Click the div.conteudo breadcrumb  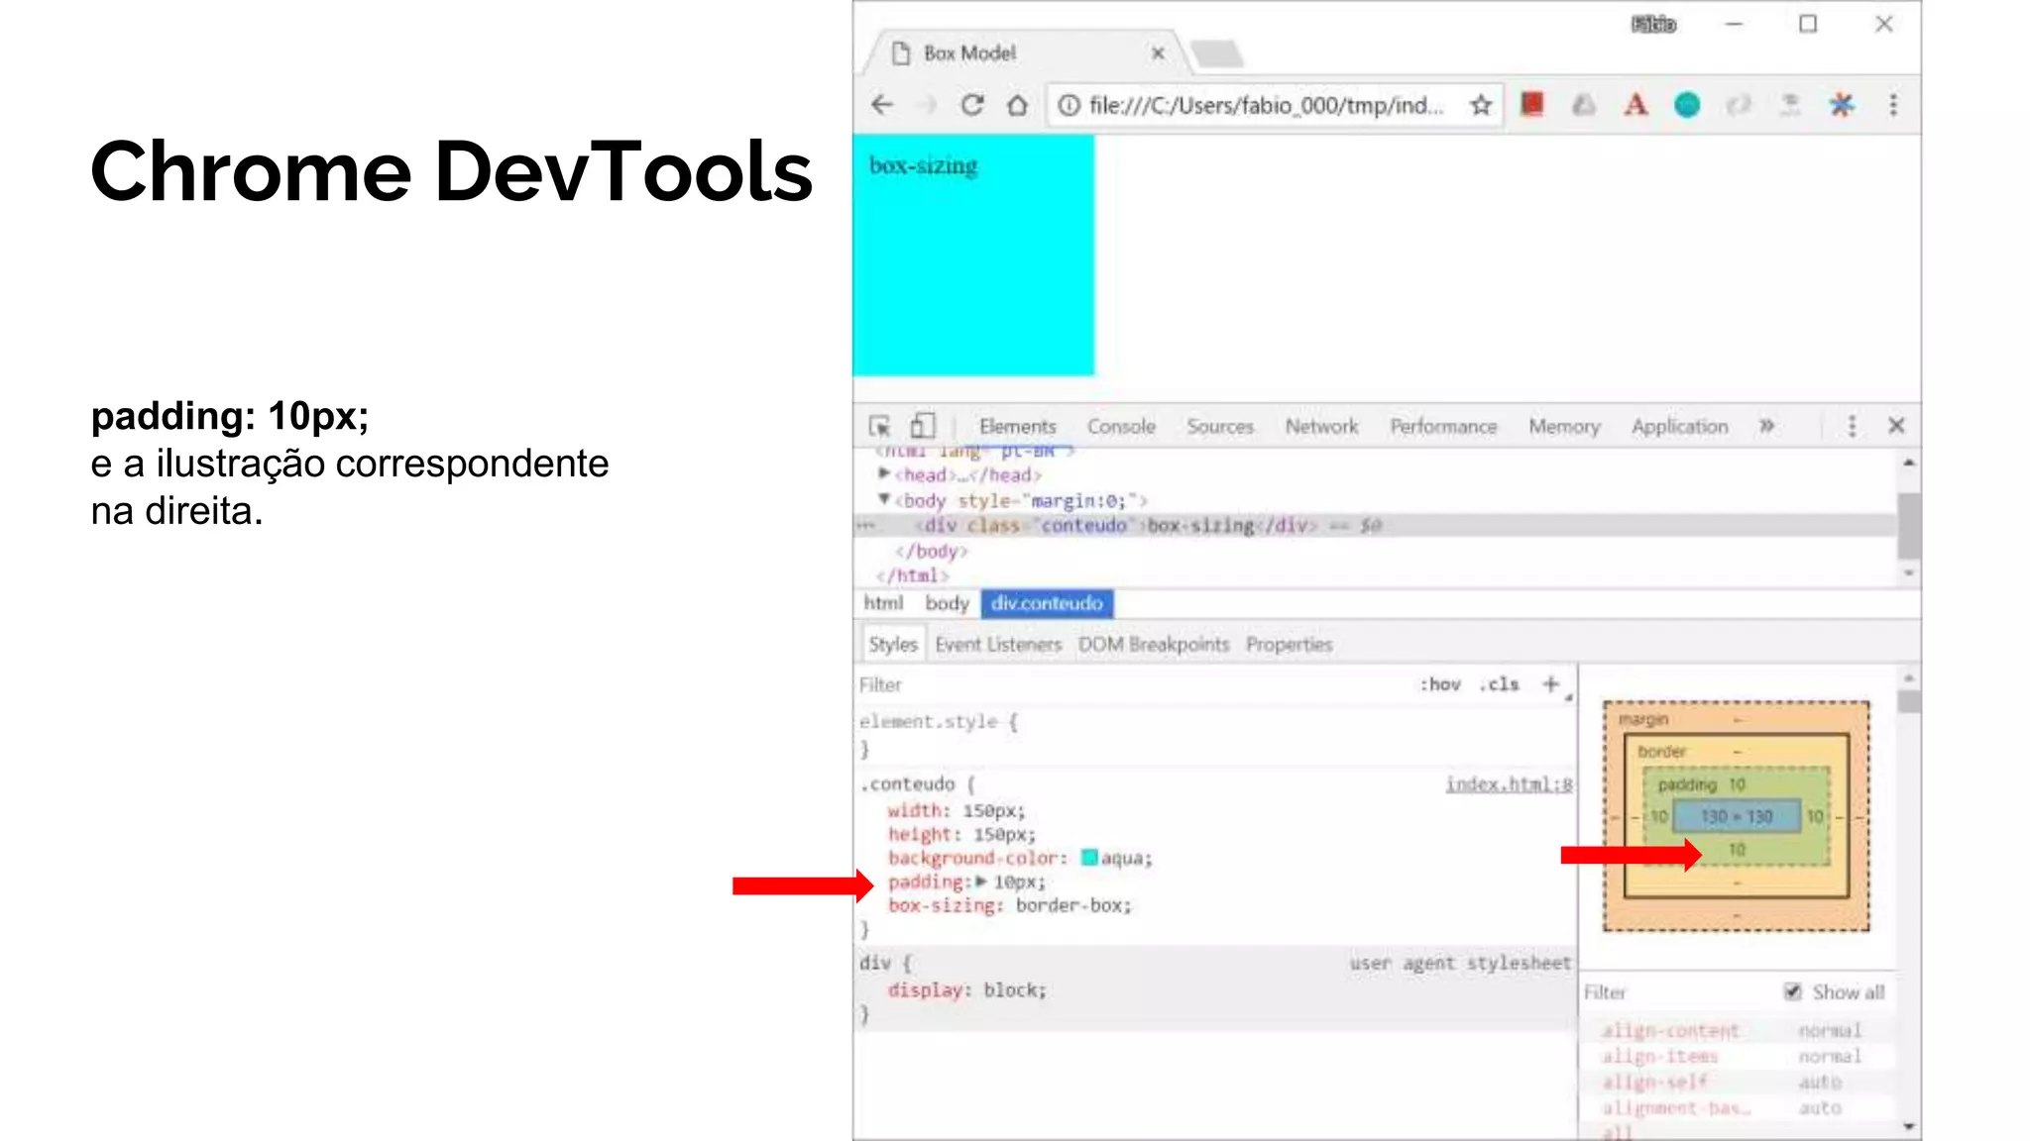1047,603
